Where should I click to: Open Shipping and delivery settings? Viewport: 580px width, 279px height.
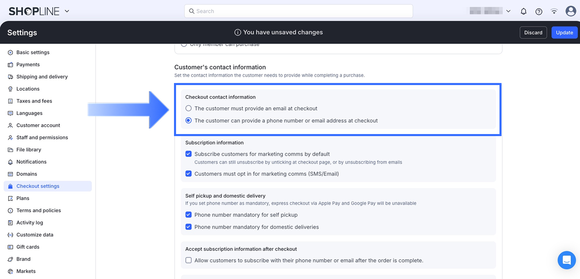coord(42,77)
